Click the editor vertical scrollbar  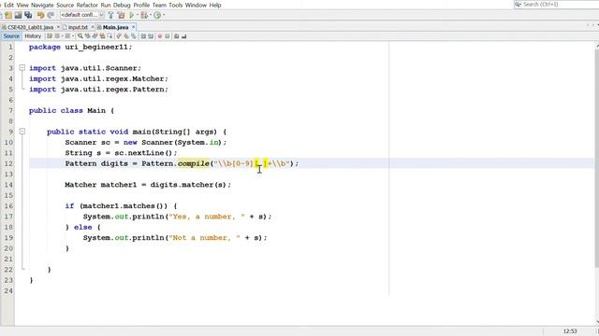596,158
